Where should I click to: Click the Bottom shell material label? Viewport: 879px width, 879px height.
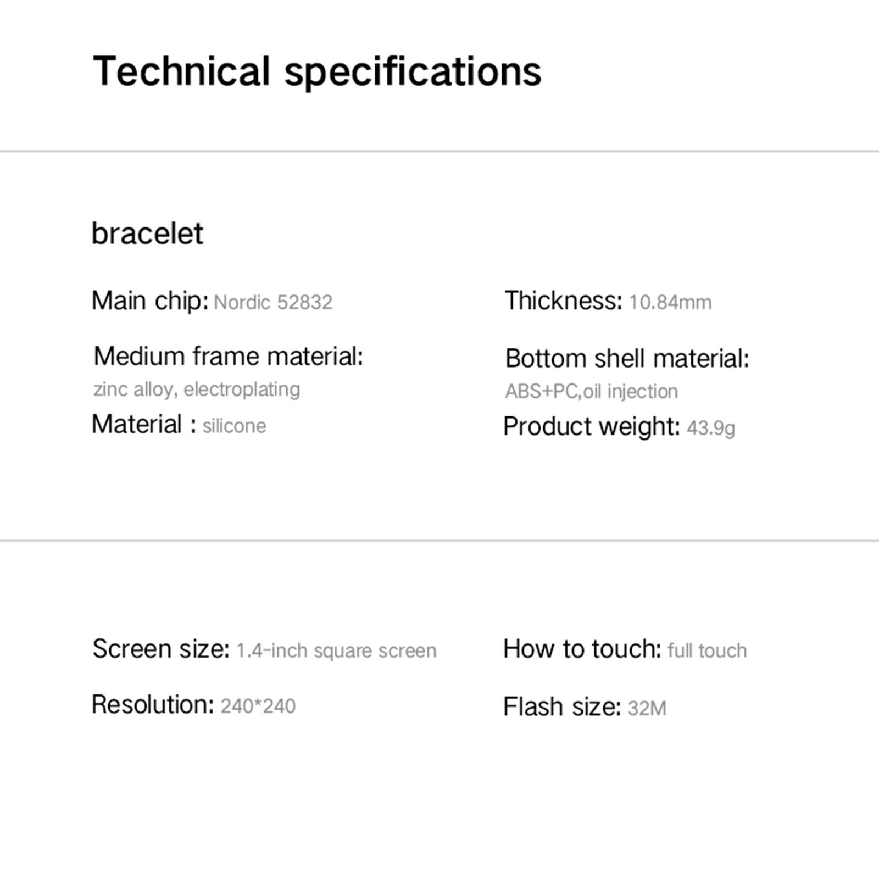627,359
